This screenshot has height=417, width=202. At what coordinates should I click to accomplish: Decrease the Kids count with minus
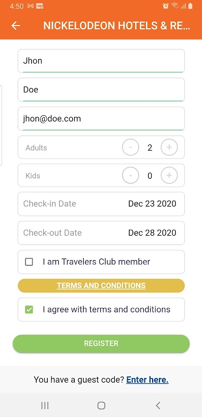[130, 175]
